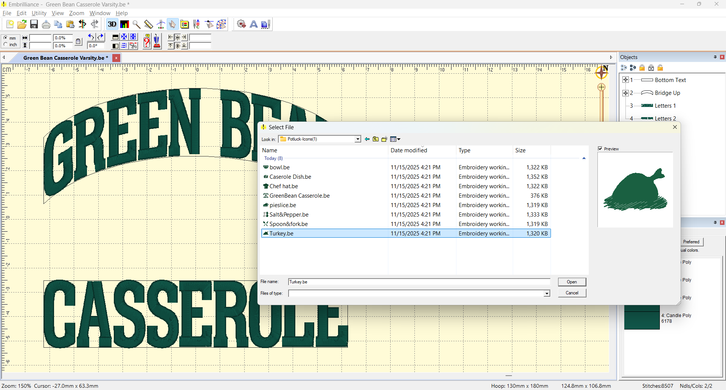
Task: Click the locked padlock icon in Objects panel
Action: point(642,68)
